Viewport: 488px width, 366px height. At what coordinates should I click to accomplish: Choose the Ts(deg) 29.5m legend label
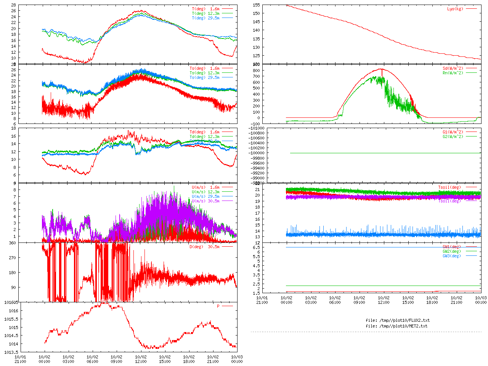tap(204, 77)
